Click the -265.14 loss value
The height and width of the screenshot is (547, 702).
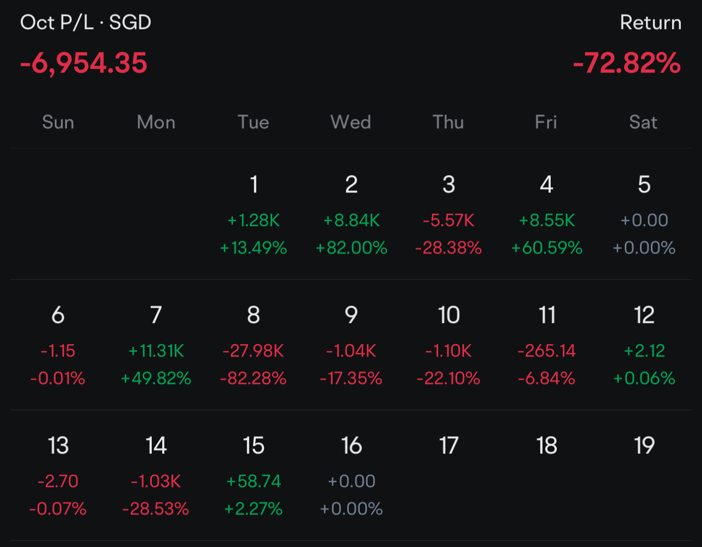(547, 351)
